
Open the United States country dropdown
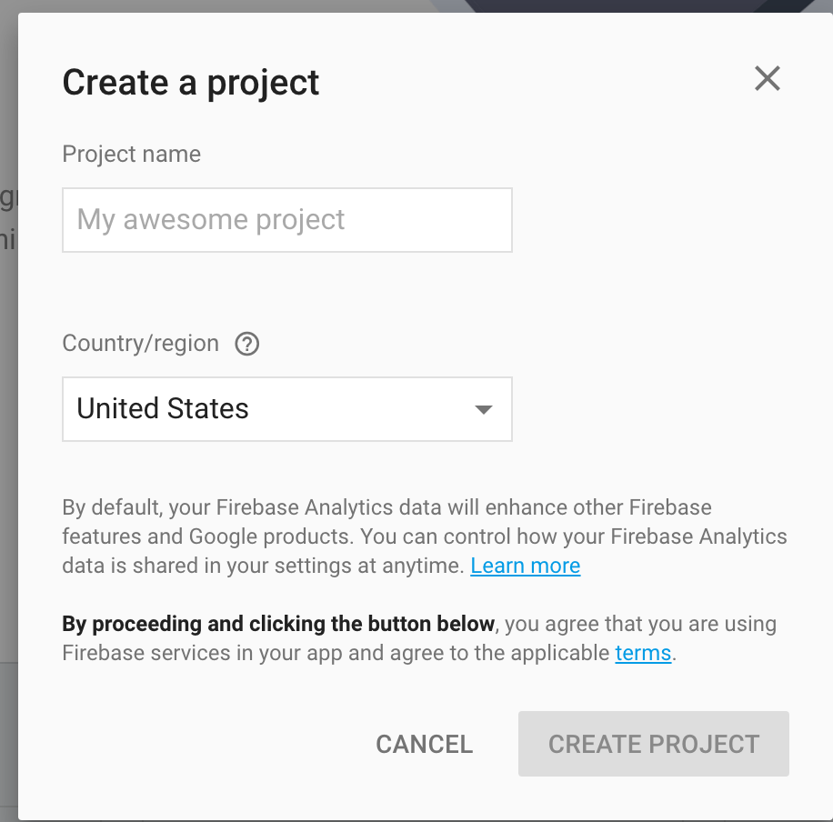point(286,409)
